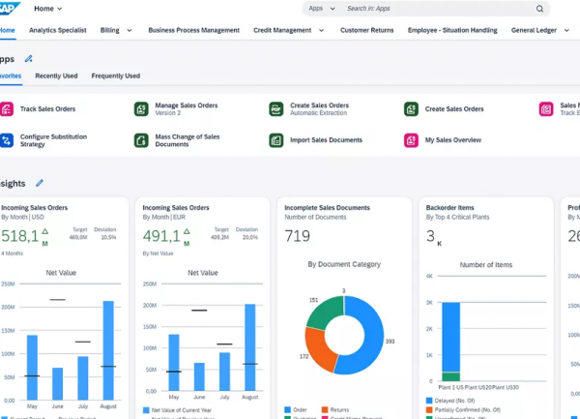
Task: Open the Track Sales Orders app icon
Action: pos(7,108)
